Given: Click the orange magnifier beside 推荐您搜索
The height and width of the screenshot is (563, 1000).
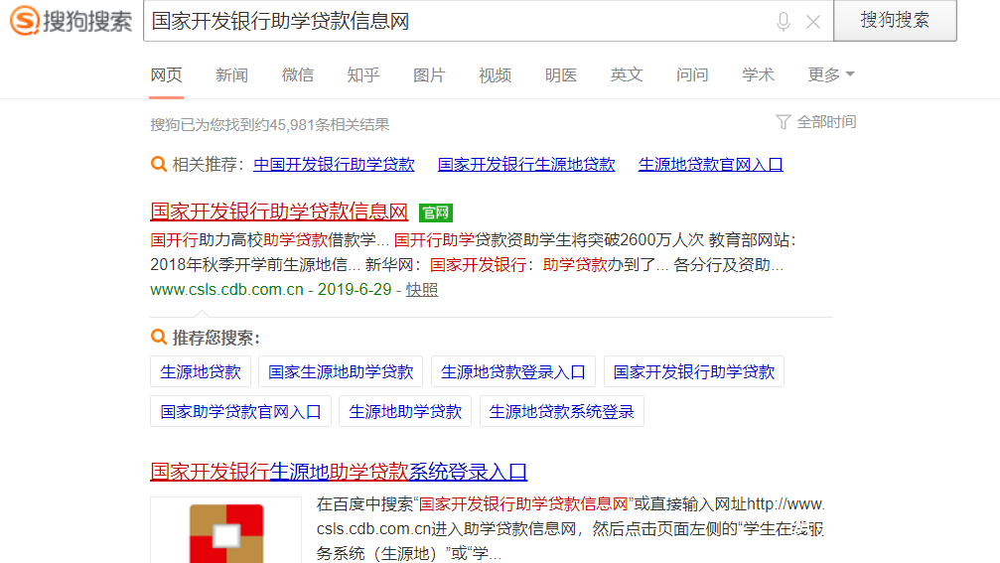Looking at the screenshot, I should (x=159, y=337).
